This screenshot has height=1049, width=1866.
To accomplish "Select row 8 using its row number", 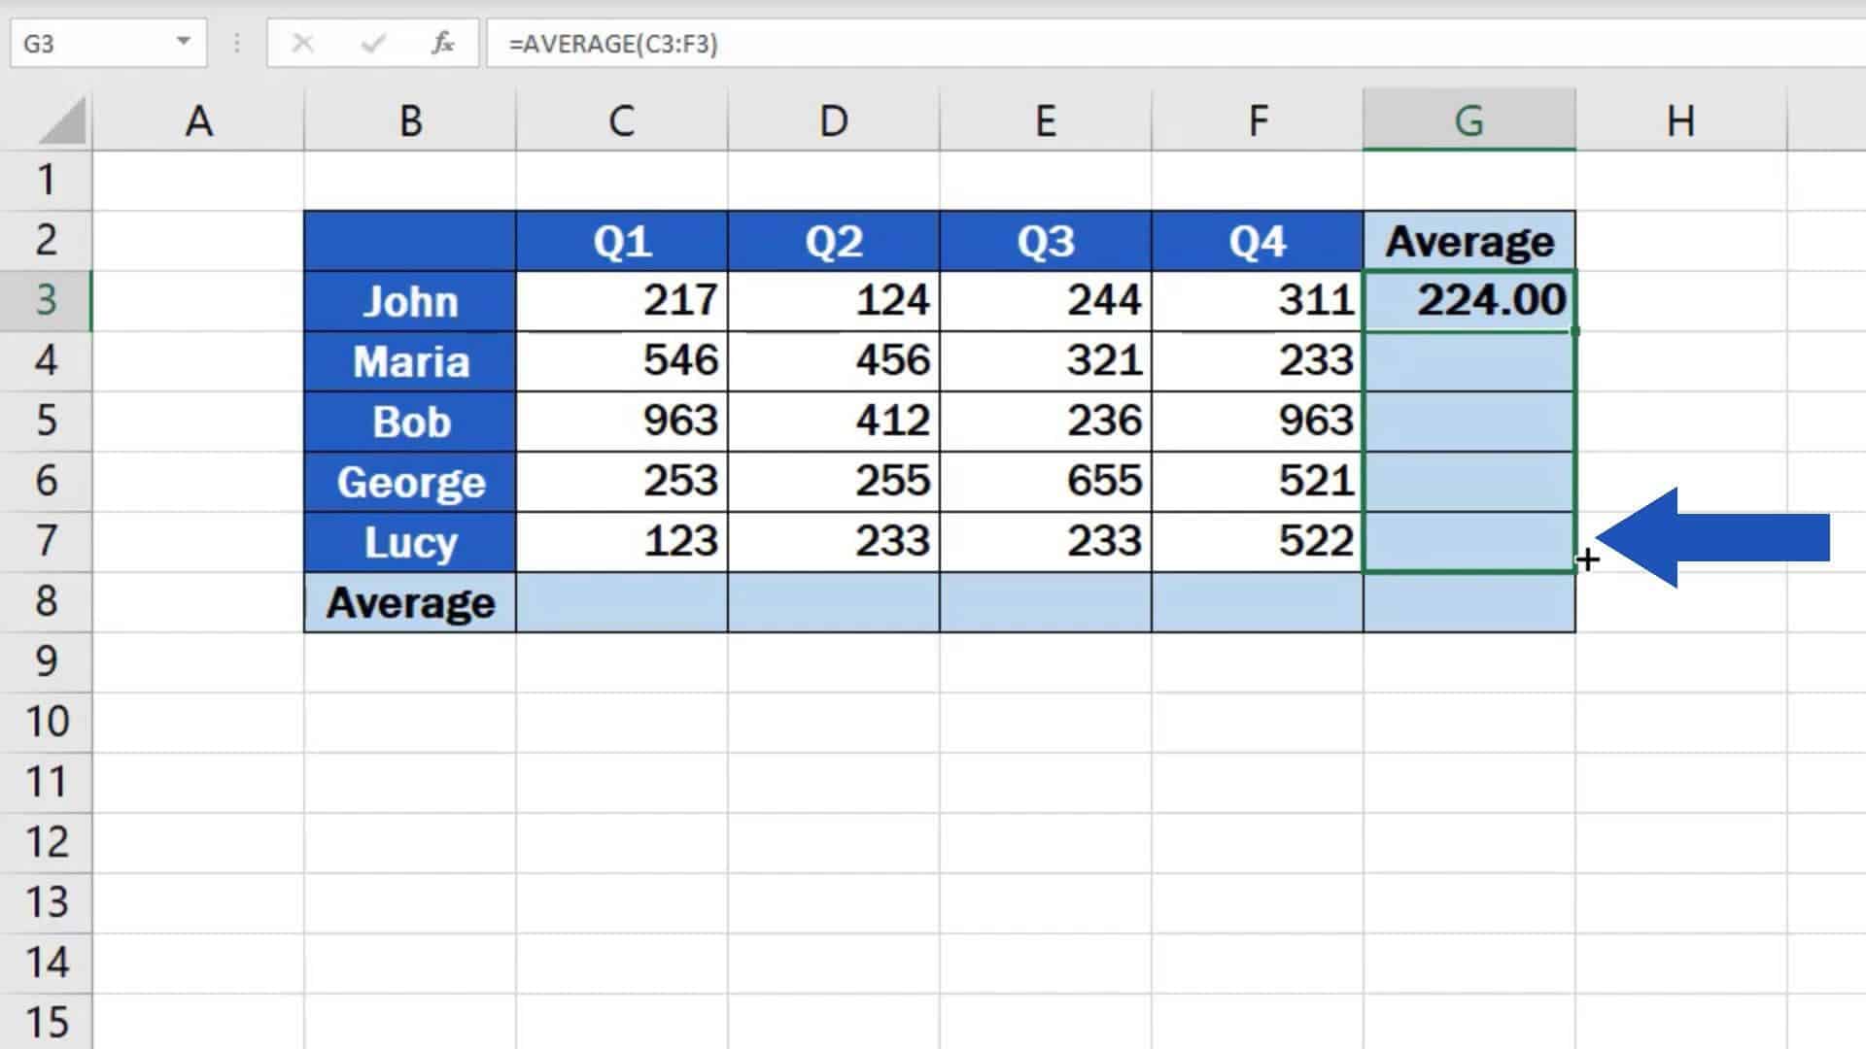I will pos(48,602).
